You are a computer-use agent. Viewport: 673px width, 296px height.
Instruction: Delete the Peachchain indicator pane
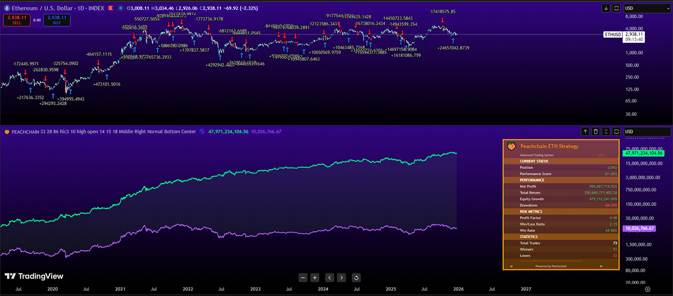coord(596,132)
